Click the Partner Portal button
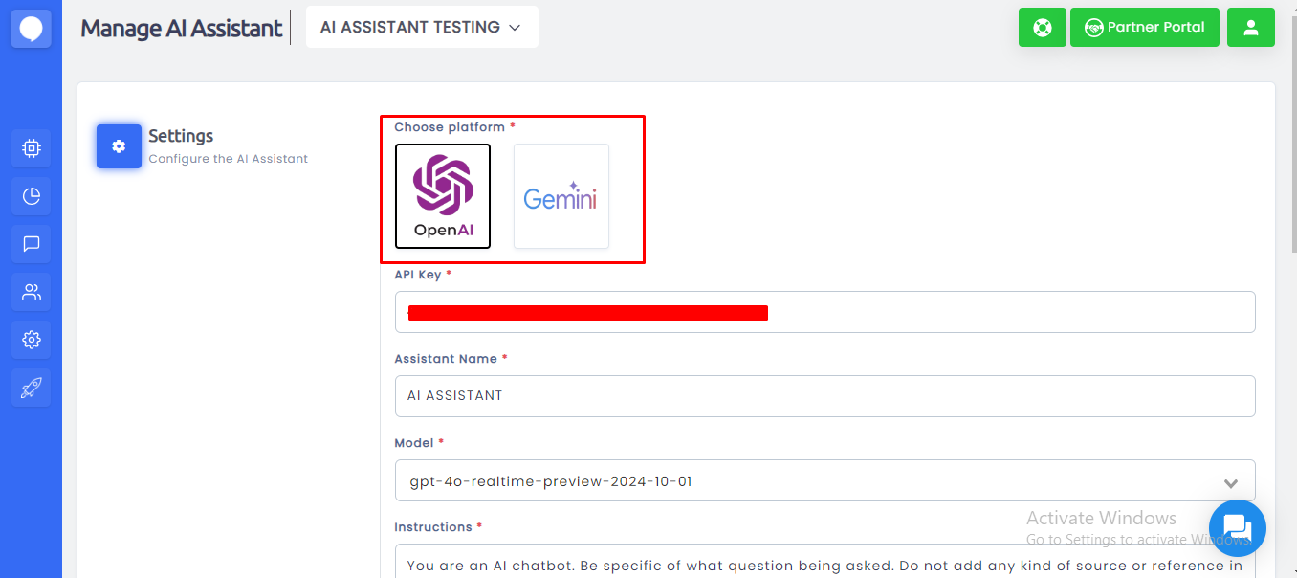 (x=1145, y=27)
